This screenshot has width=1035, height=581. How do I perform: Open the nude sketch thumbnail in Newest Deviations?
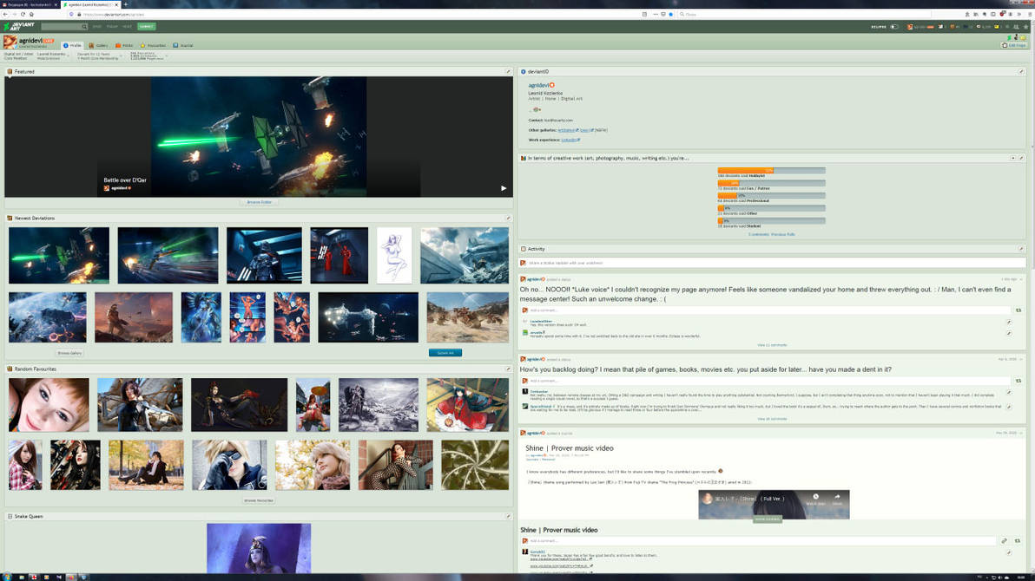point(394,255)
